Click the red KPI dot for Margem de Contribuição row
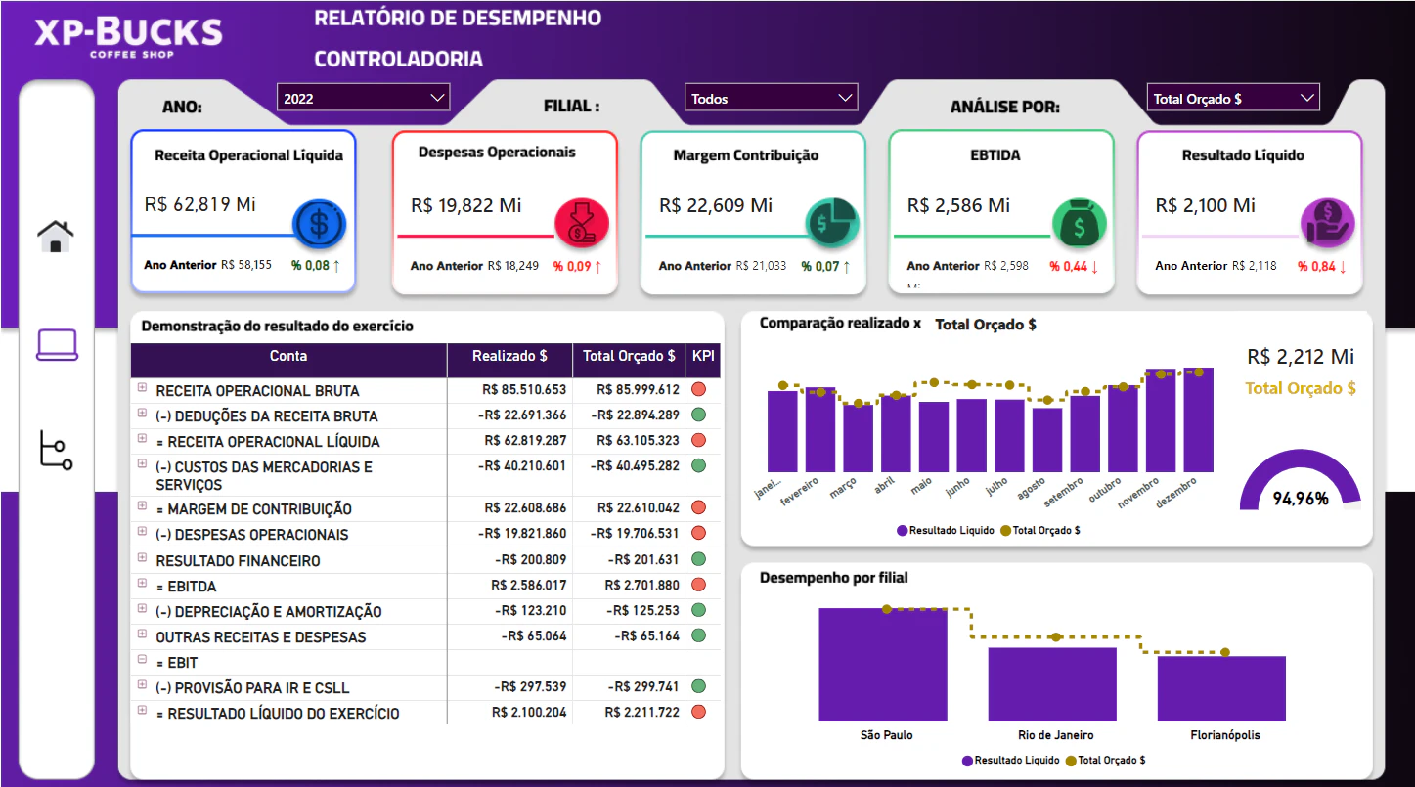This screenshot has width=1415, height=787. [698, 507]
